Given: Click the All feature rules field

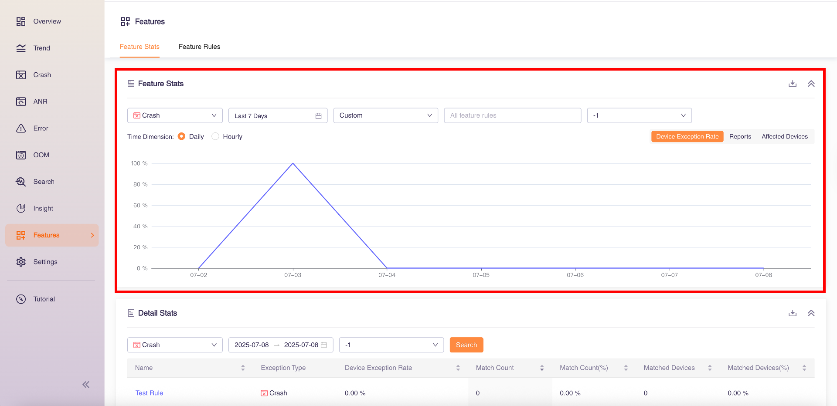Looking at the screenshot, I should pyautogui.click(x=512, y=115).
